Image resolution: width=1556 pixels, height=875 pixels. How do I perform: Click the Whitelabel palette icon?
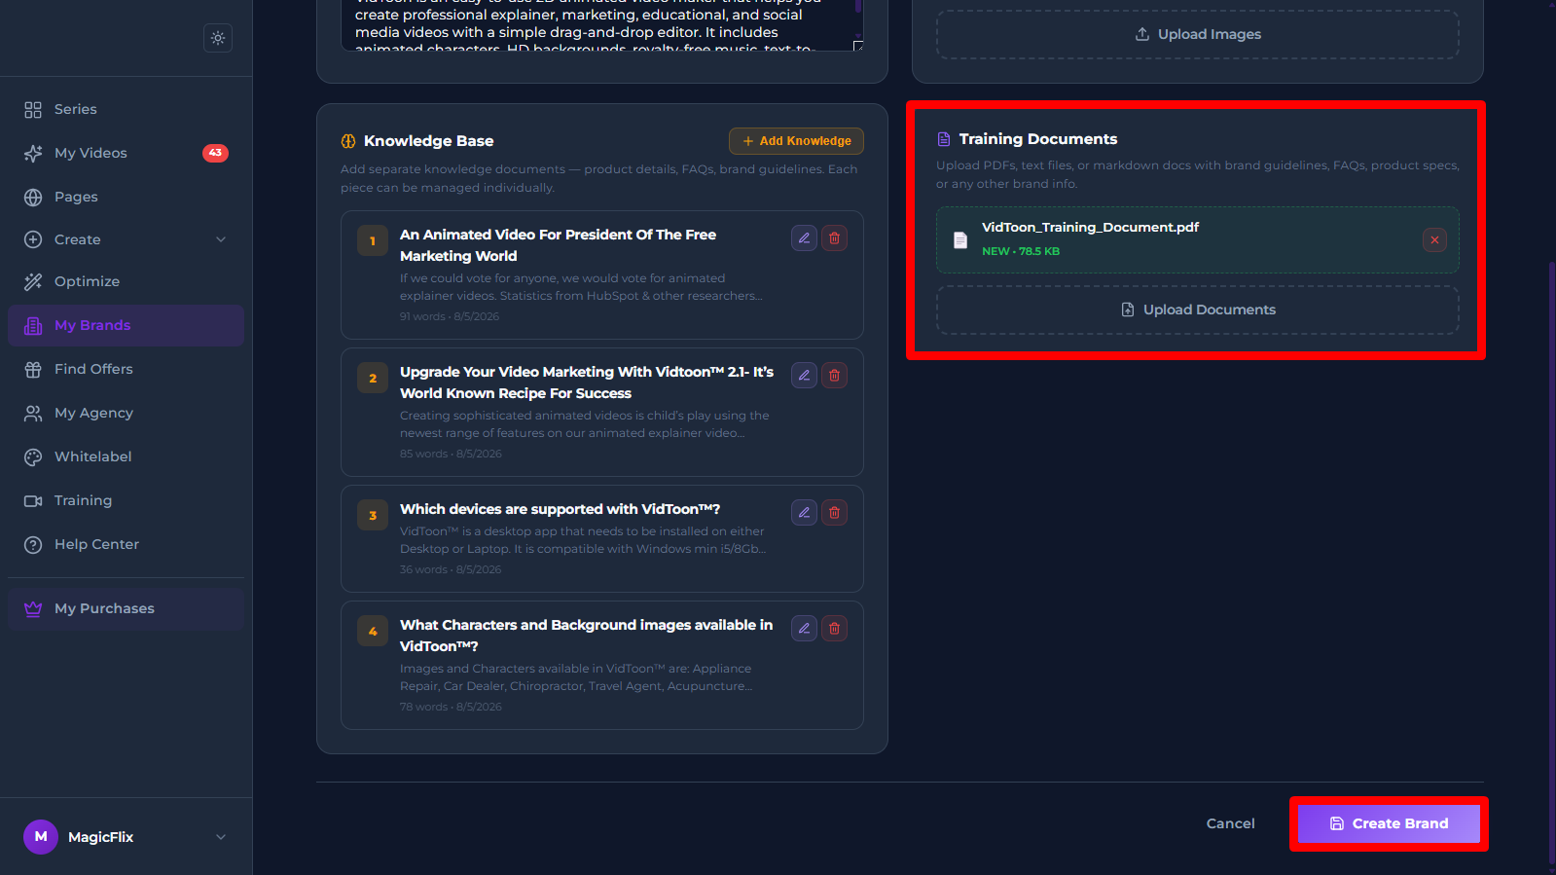pyautogui.click(x=33, y=456)
